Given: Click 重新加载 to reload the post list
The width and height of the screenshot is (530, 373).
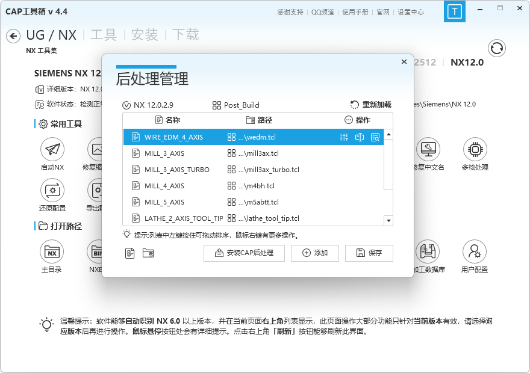Looking at the screenshot, I should pos(375,104).
